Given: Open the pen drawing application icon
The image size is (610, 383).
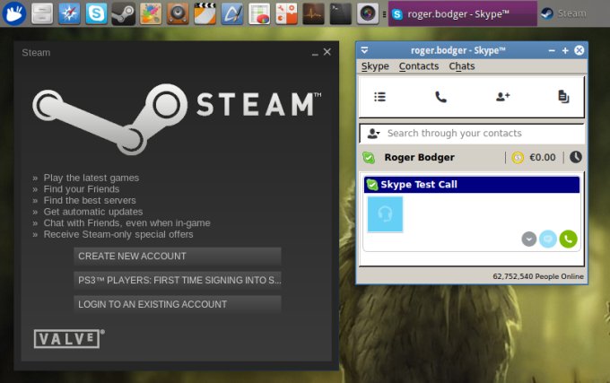Looking at the screenshot, I should pos(231,13).
